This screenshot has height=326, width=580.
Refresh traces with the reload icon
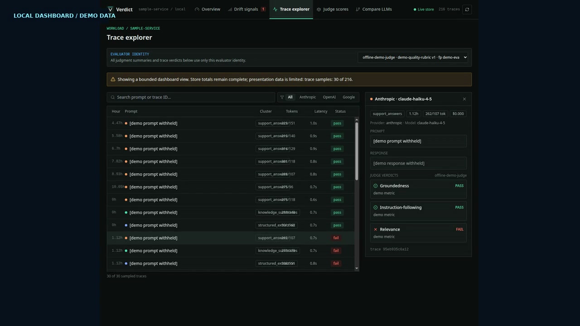pos(467,9)
